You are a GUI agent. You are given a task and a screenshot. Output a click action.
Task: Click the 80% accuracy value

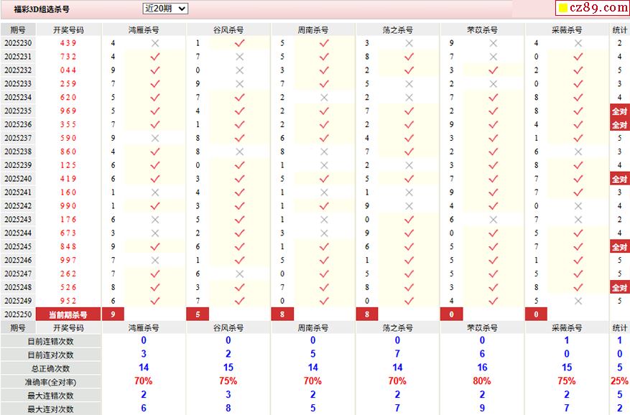coord(482,381)
